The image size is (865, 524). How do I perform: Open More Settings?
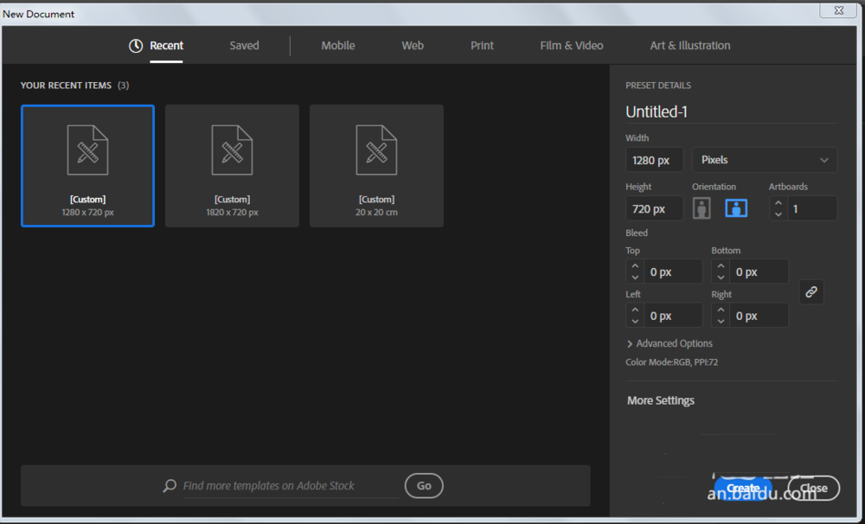coord(660,400)
